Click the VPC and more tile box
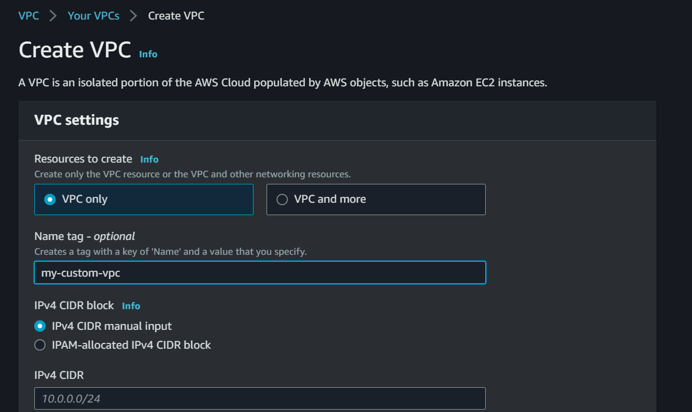692x412 pixels. click(x=376, y=200)
